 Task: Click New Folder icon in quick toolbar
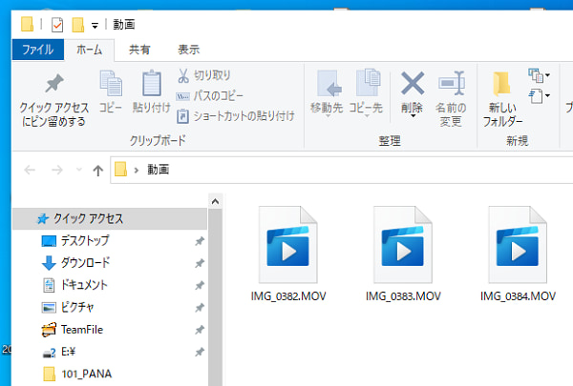coord(78,25)
